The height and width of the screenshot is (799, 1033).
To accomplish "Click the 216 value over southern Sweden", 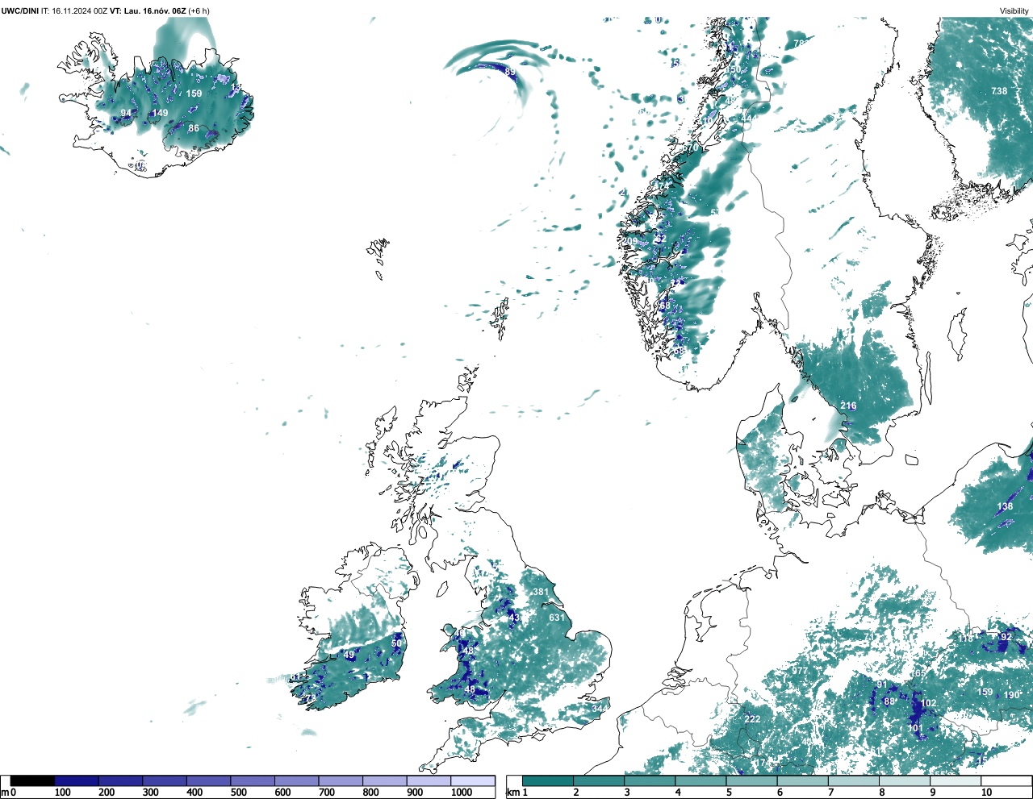I will click(848, 406).
